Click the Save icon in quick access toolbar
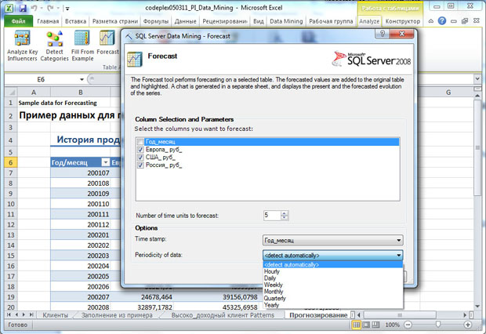This screenshot has width=486, height=334. (x=22, y=8)
